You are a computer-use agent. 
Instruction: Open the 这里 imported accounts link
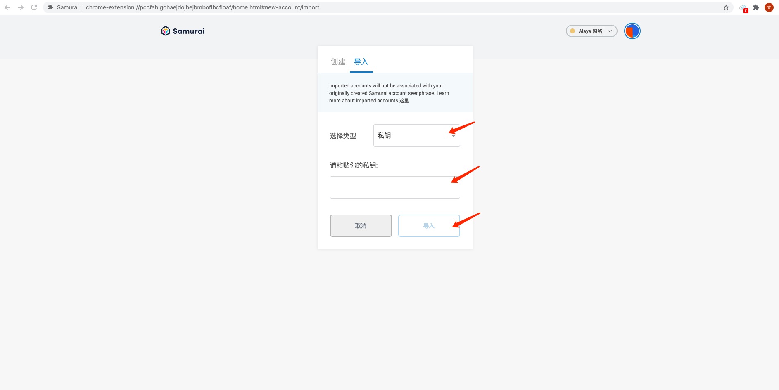point(404,101)
